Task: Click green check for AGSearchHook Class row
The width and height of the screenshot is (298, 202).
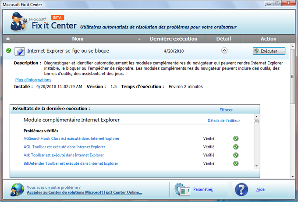Action: (x=236, y=138)
